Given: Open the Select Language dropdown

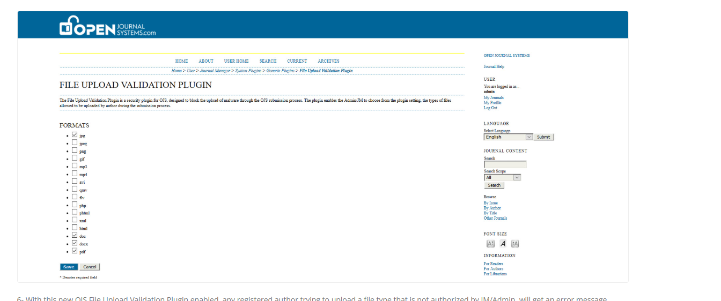Looking at the screenshot, I should tap(507, 137).
